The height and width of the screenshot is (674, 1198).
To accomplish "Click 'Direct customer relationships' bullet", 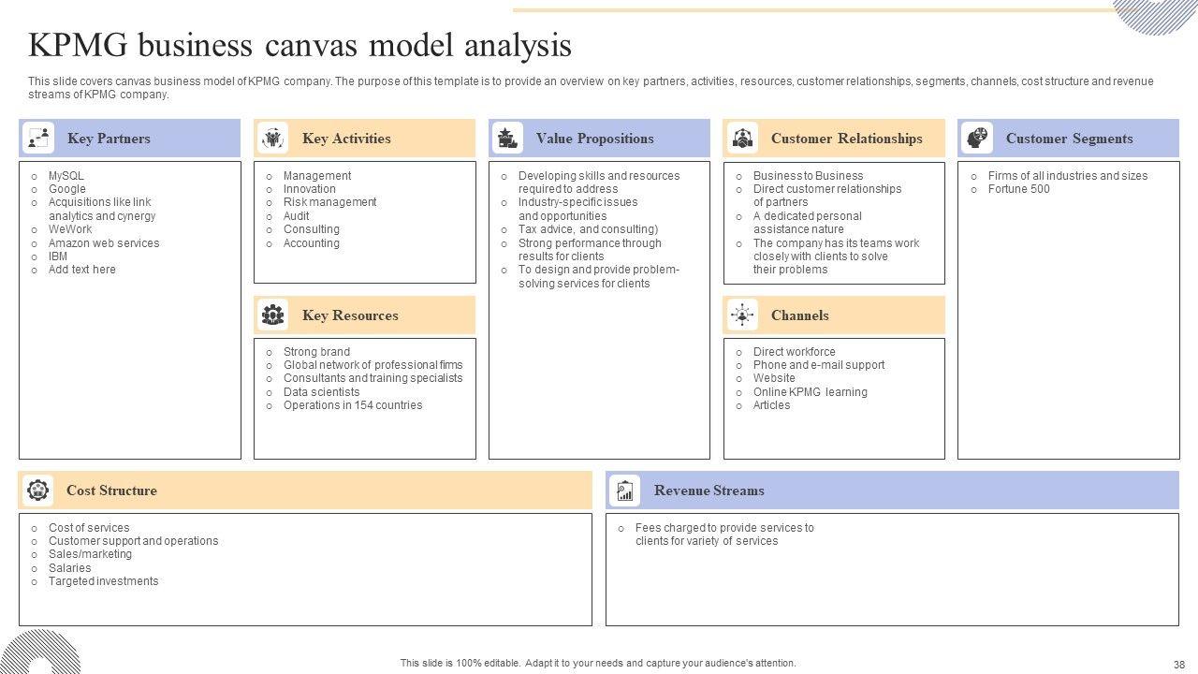I will 827,196.
